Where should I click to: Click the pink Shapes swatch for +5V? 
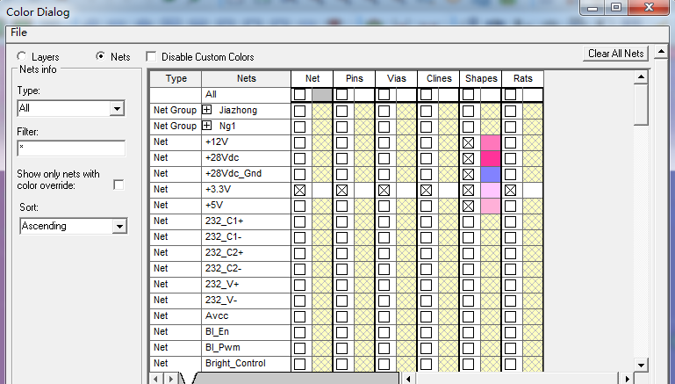(491, 206)
